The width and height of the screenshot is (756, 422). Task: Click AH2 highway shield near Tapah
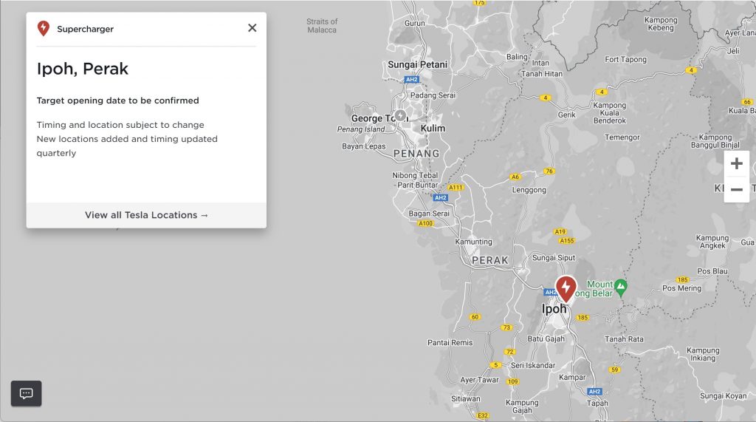tap(594, 392)
